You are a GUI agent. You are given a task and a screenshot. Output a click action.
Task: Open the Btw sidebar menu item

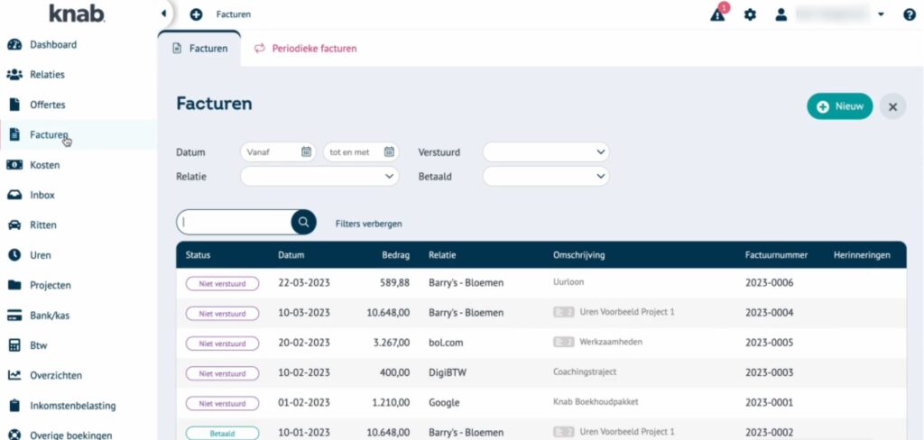38,345
